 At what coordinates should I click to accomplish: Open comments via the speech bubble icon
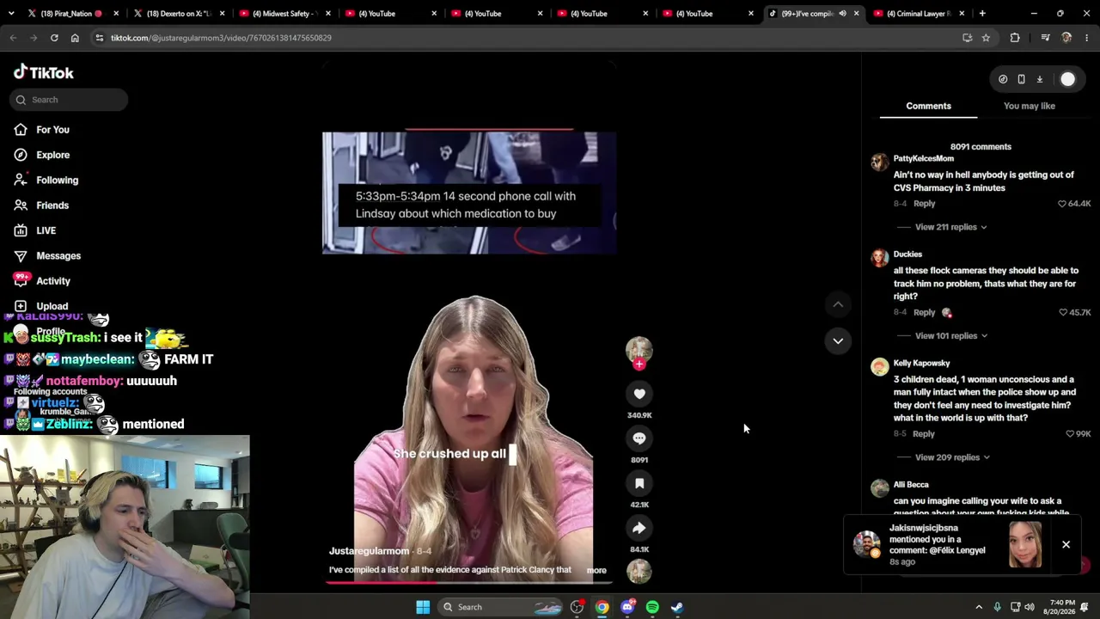pos(639,438)
